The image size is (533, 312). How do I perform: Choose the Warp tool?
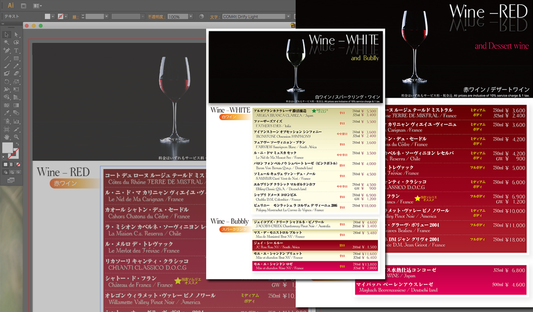point(6,89)
